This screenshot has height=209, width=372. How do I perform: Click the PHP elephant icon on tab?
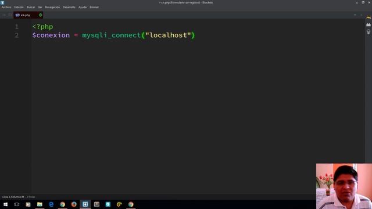click(17, 15)
